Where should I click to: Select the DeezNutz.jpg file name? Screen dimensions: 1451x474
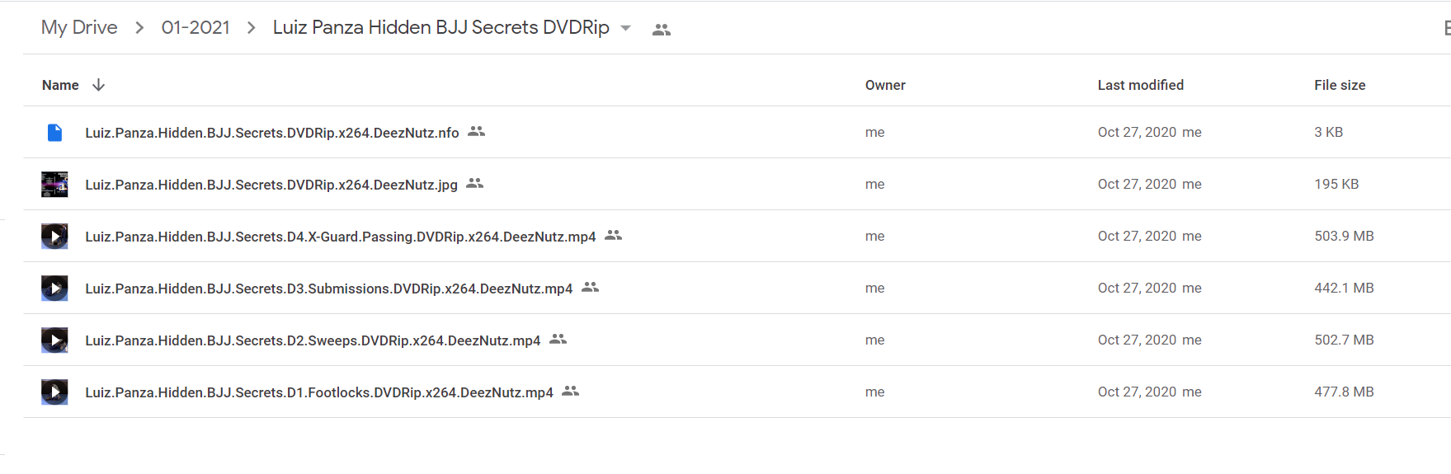271,185
